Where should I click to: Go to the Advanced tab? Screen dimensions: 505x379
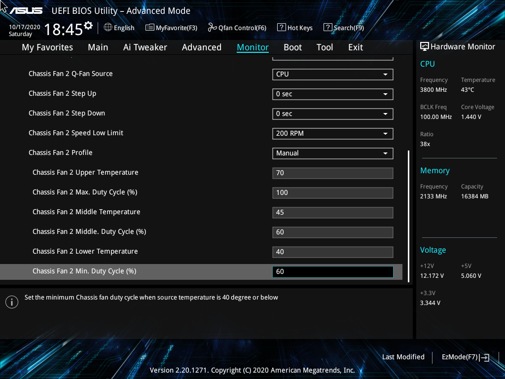coord(202,47)
